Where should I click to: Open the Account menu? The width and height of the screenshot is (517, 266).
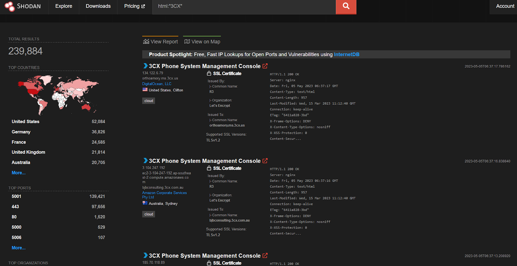[505, 6]
